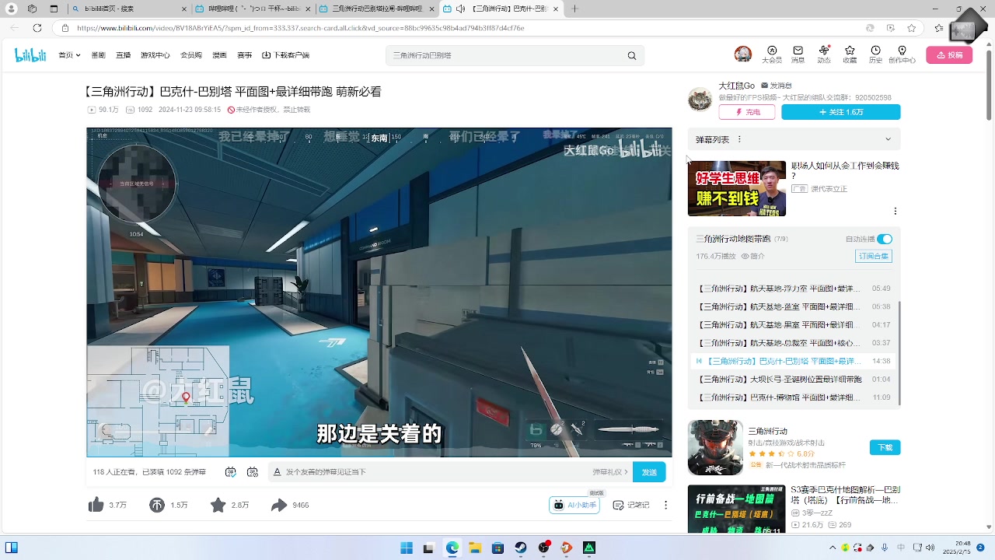Image resolution: width=995 pixels, height=560 pixels.
Task: Share the video (9466 arrow icon)
Action: pos(279,505)
